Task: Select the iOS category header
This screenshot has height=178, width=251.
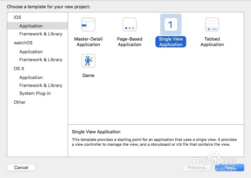Action: click(x=18, y=17)
